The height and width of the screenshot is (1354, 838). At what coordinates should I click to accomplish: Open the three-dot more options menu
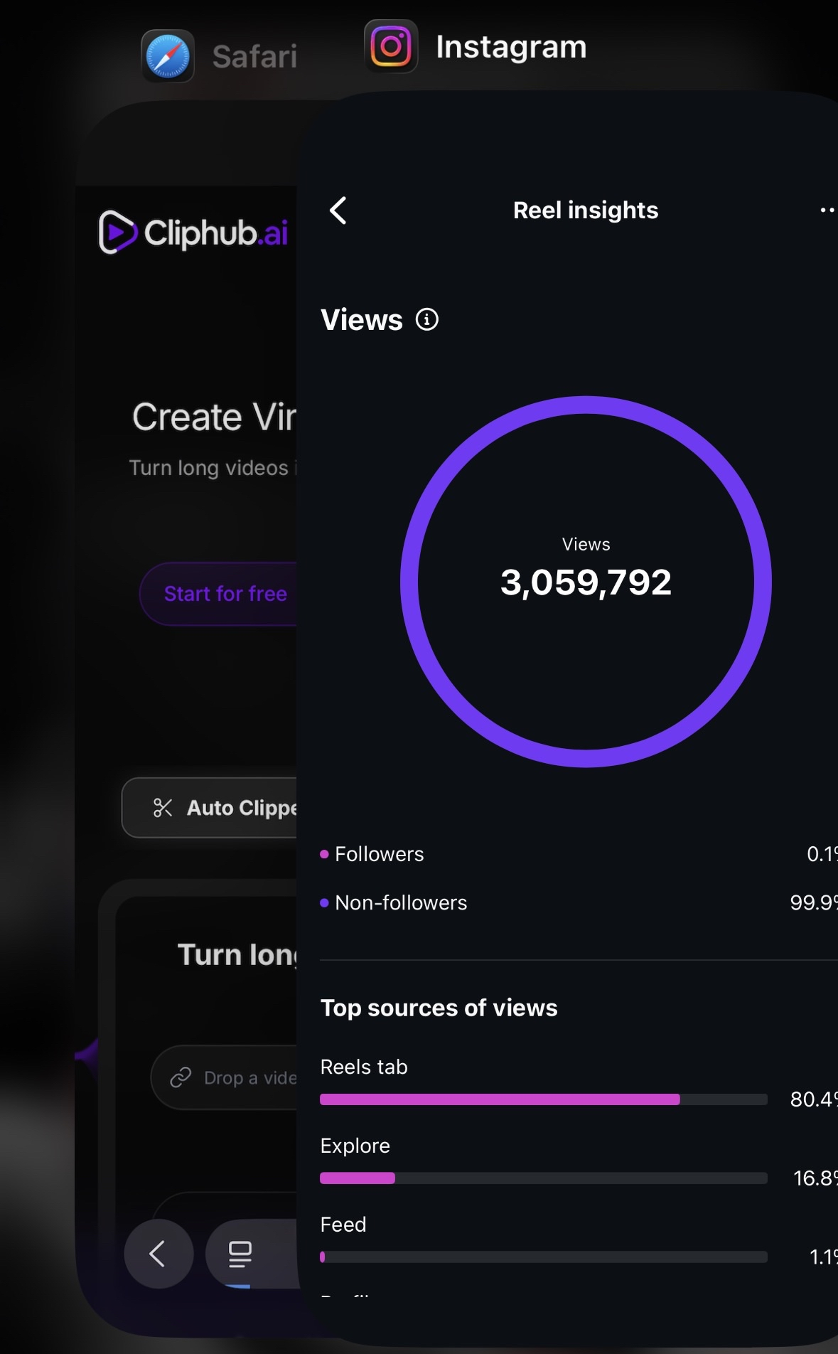coord(827,210)
